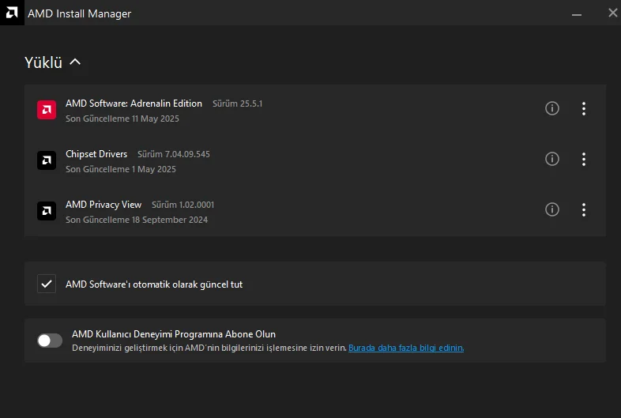Show info for AMD Software Adrenalin Edition
The height and width of the screenshot is (418, 621).
(552, 108)
